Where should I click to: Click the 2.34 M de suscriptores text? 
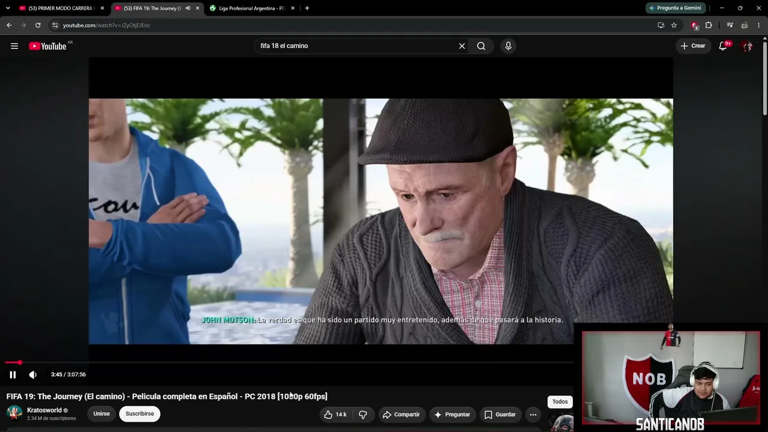(52, 419)
